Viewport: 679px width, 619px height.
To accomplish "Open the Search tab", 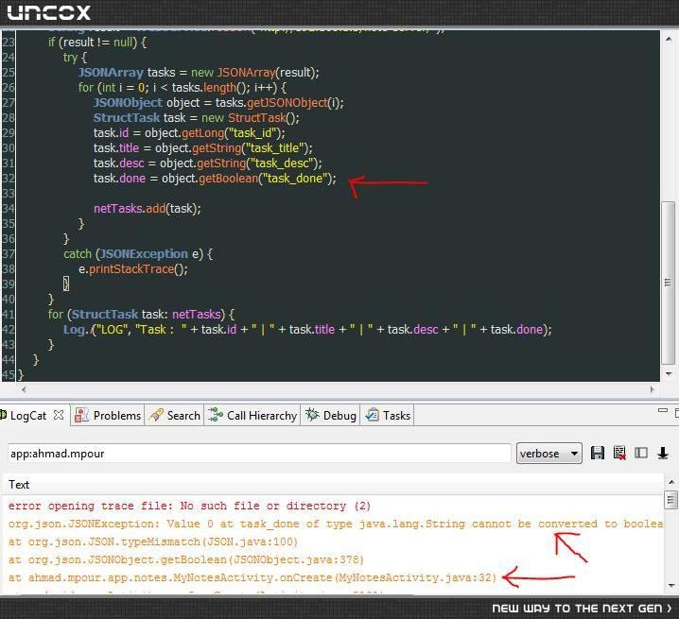I will pyautogui.click(x=175, y=416).
